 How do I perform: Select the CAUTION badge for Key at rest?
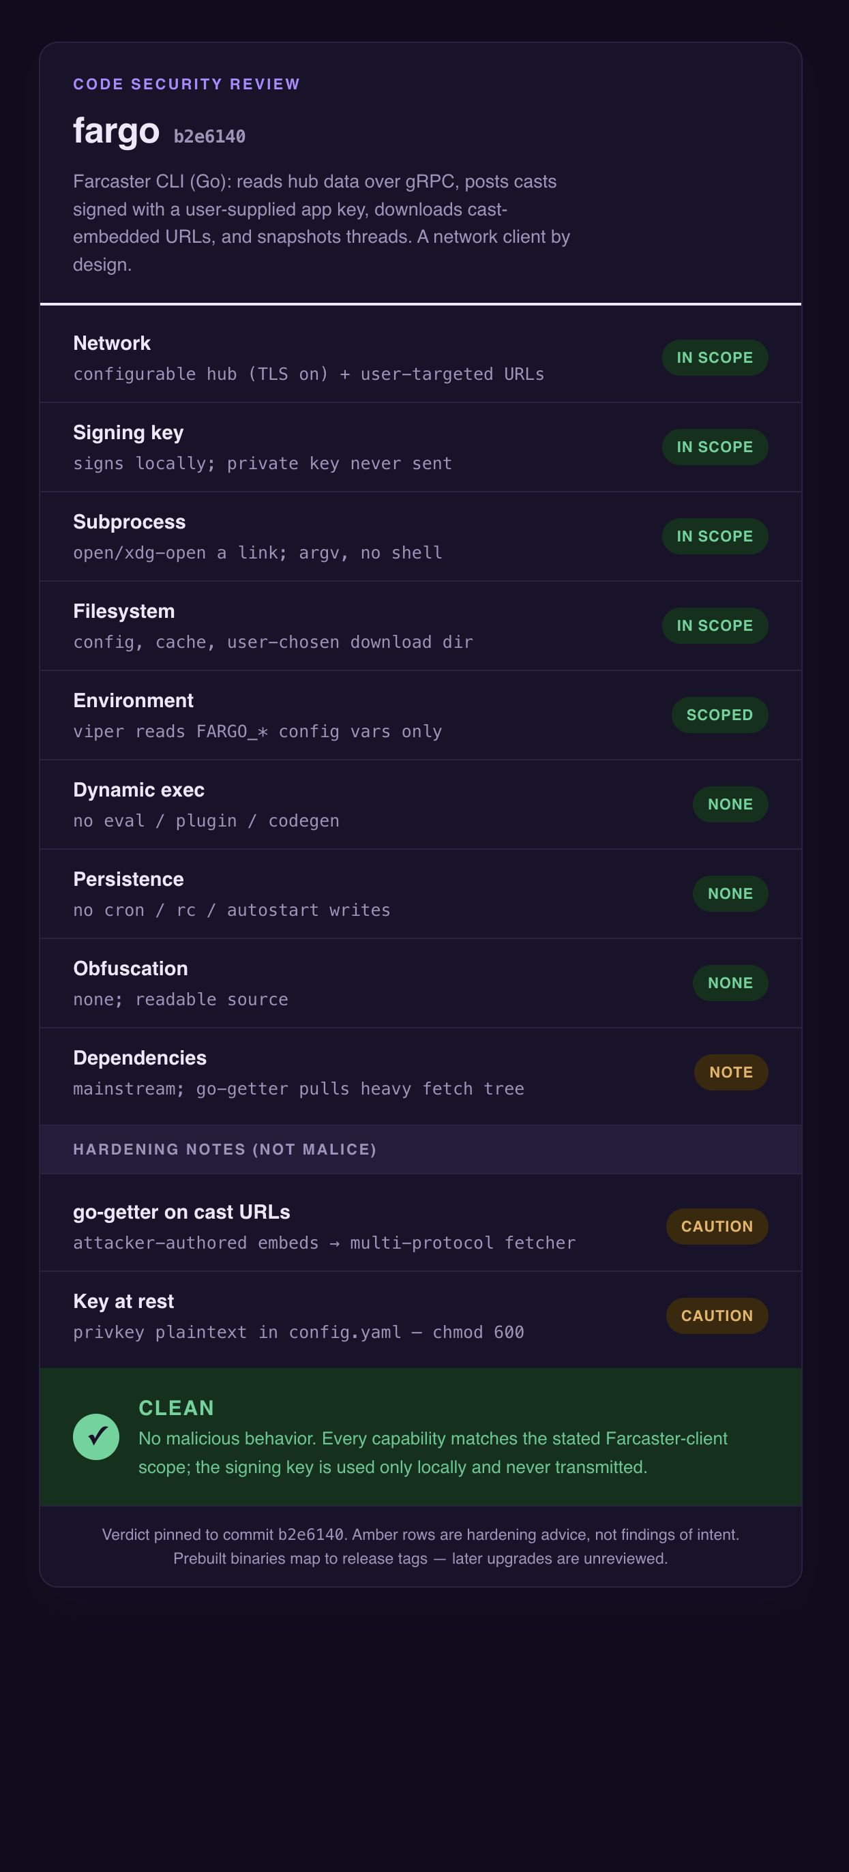click(717, 1316)
